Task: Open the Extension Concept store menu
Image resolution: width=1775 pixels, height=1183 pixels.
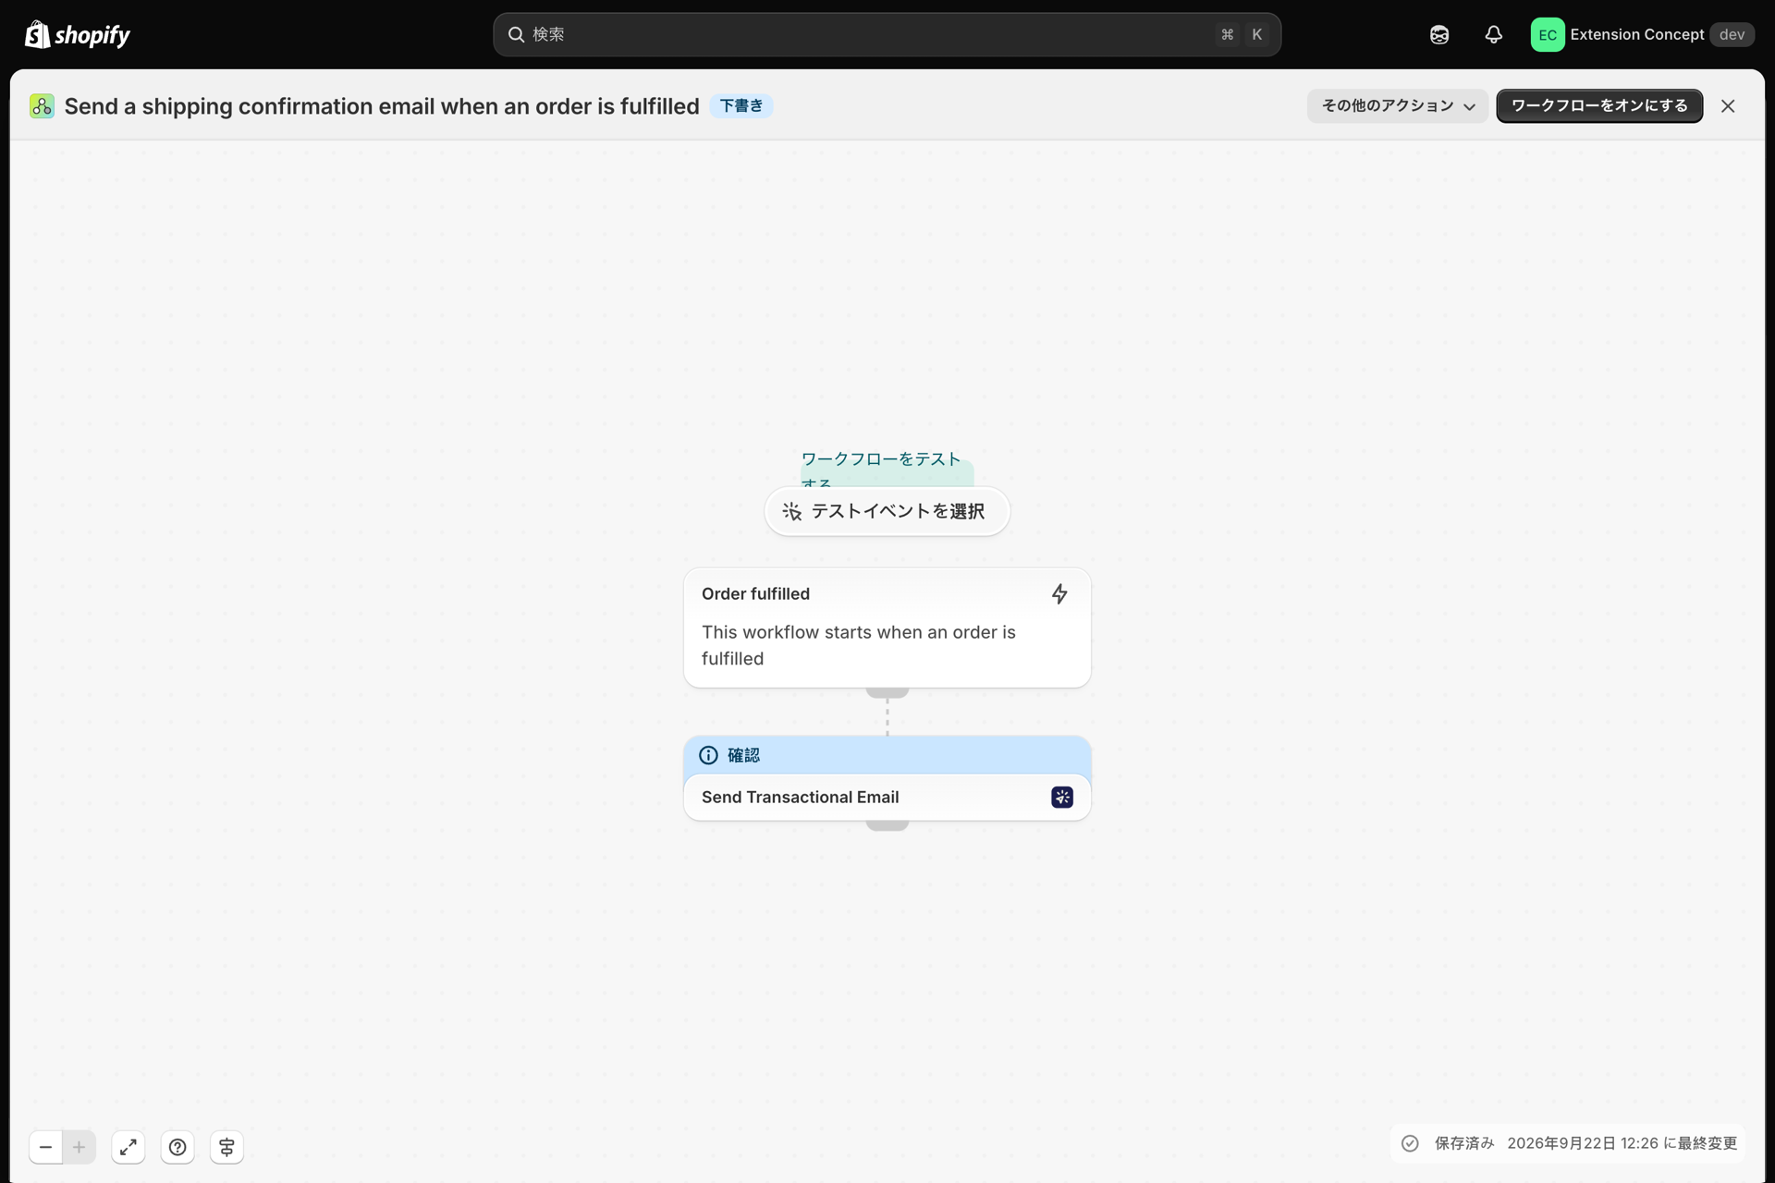Action: coord(1642,35)
